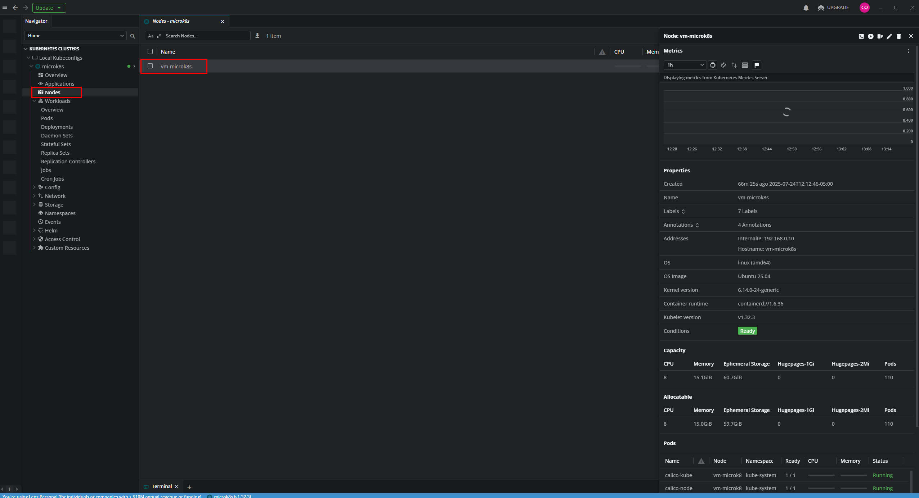Expand the Network tree section
Screen dimensions: 919x498
[34, 196]
